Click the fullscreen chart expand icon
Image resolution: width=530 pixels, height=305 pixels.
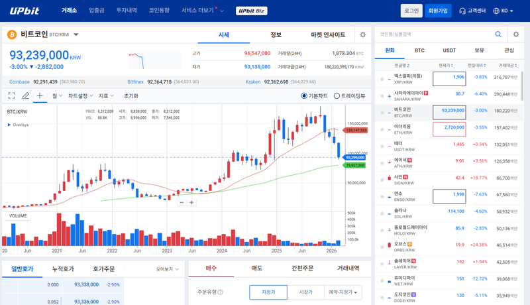(11, 95)
